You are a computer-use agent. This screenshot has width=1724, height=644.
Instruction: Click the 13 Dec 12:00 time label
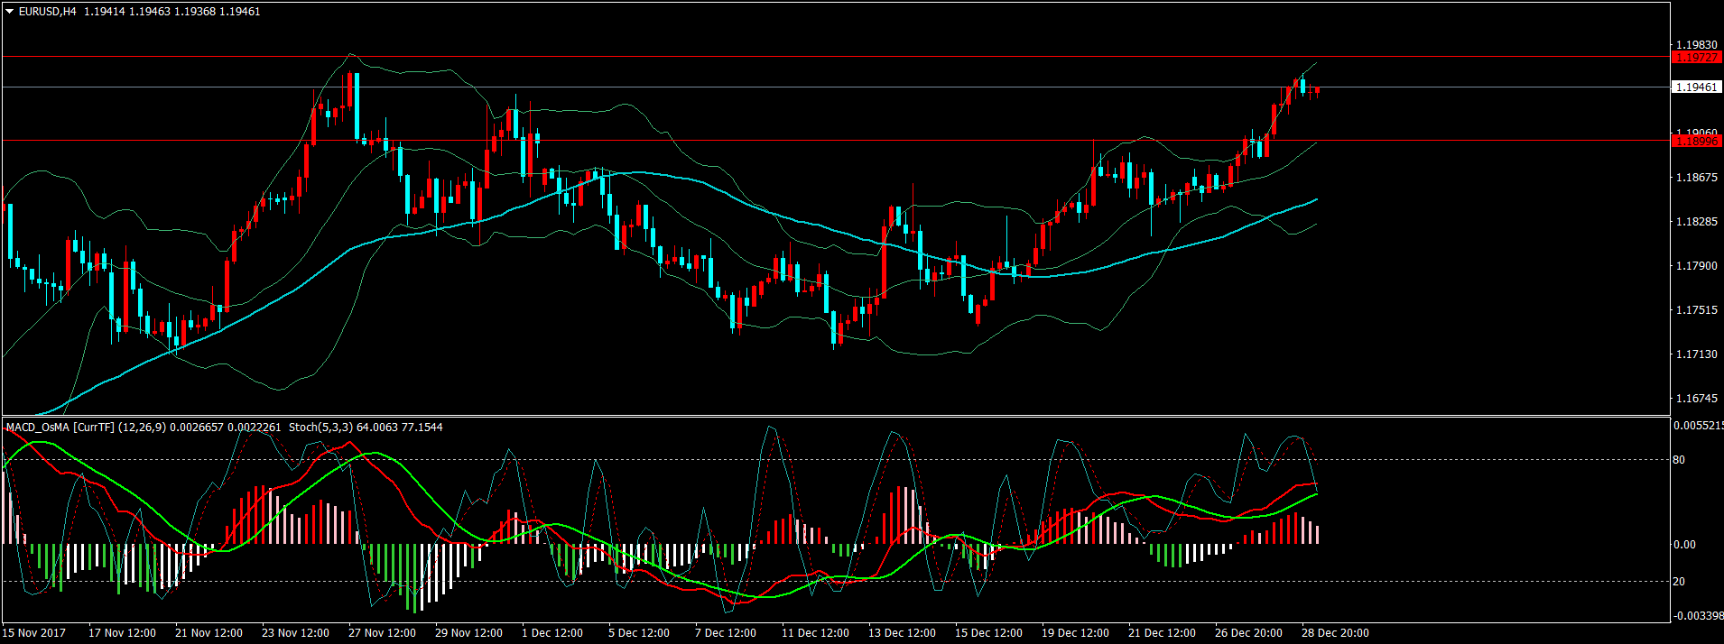point(902,633)
